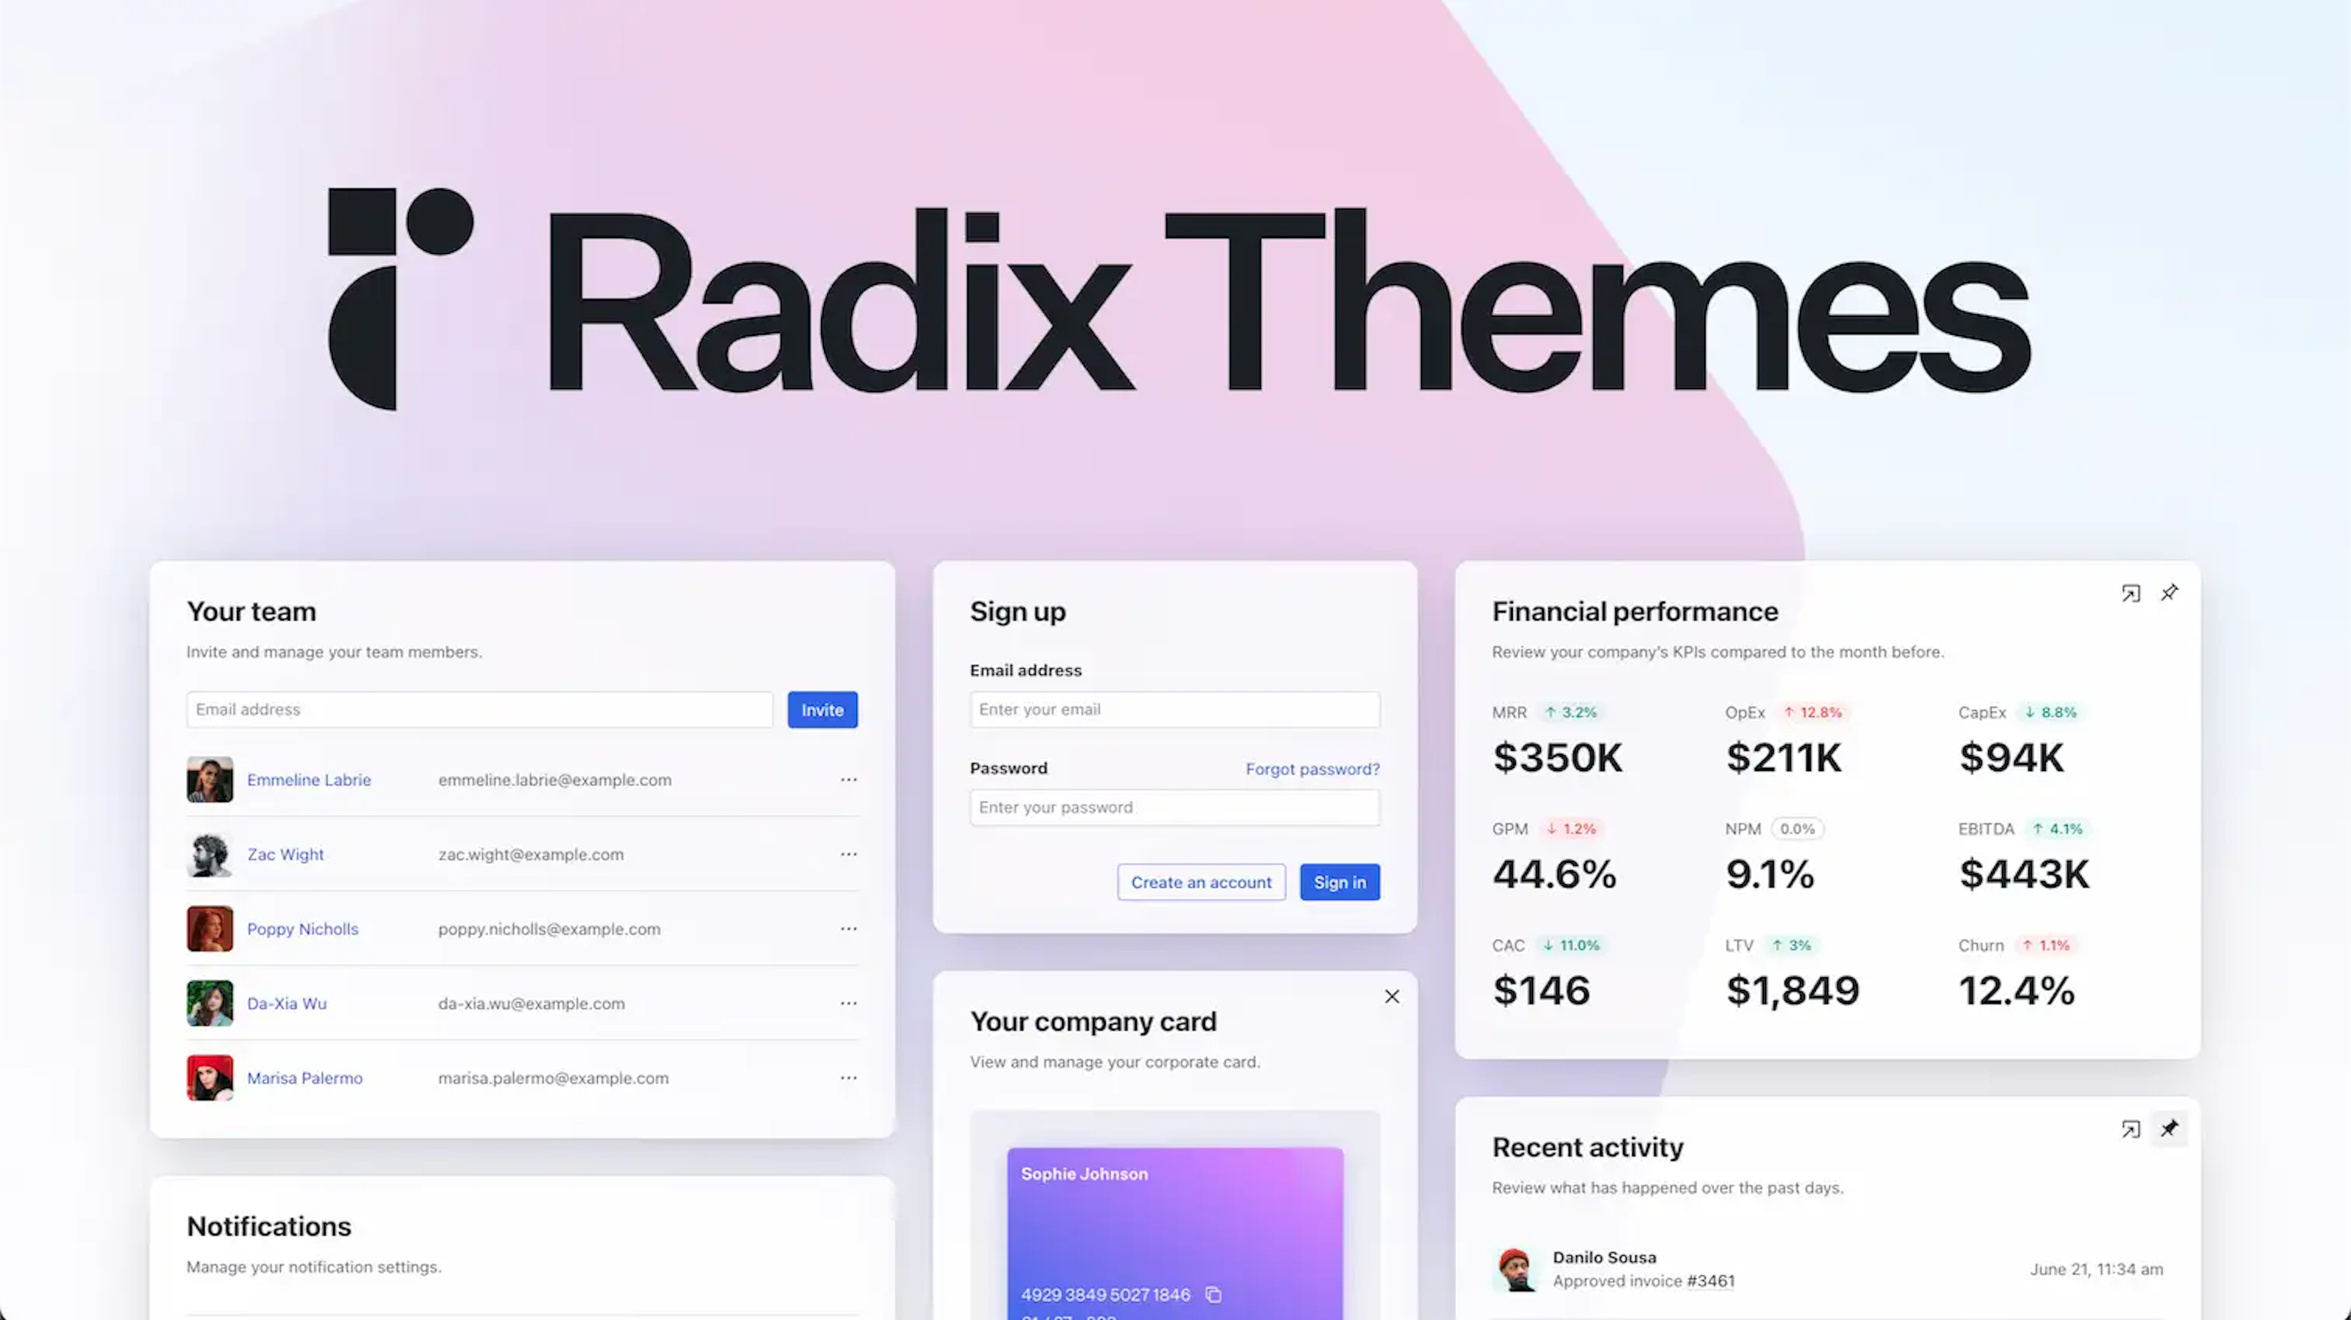Click the Notifications section header
This screenshot has width=2351, height=1320.
[268, 1225]
